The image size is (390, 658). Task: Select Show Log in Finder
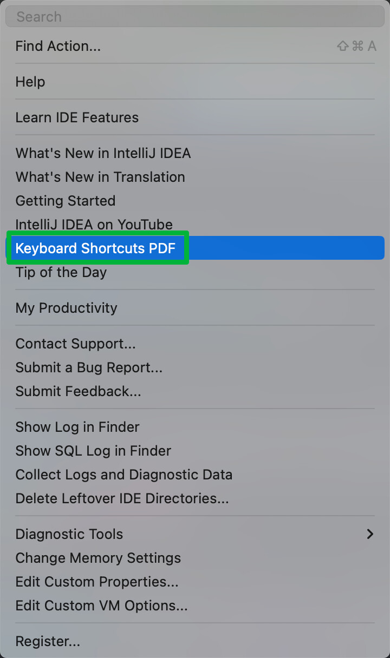click(195, 427)
